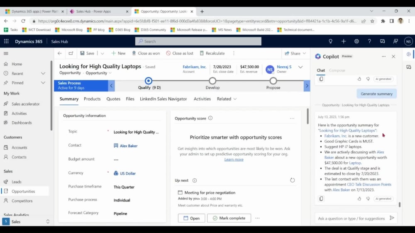Open CEO Talk Discussion Points link
Image resolution: width=415 pixels, height=233 pixels.
[369, 185]
